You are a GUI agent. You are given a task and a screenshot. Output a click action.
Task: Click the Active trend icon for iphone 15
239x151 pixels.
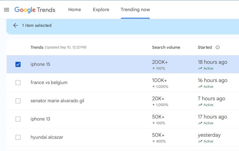tap(200, 68)
